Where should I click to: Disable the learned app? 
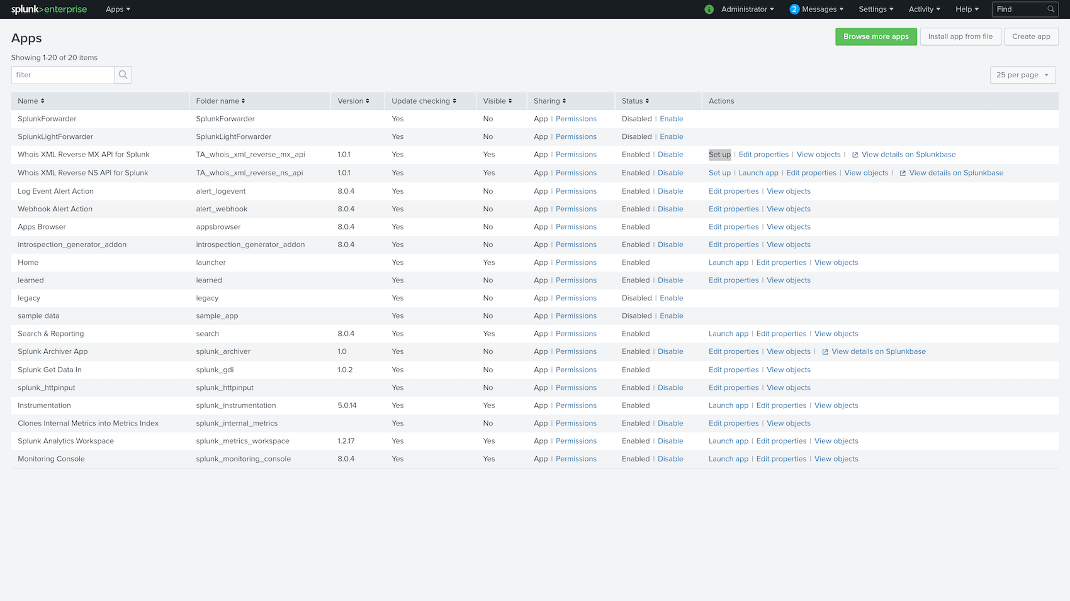(670, 280)
